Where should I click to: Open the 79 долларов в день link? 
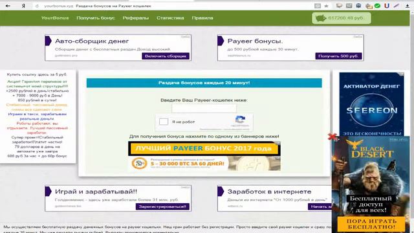coord(38,149)
